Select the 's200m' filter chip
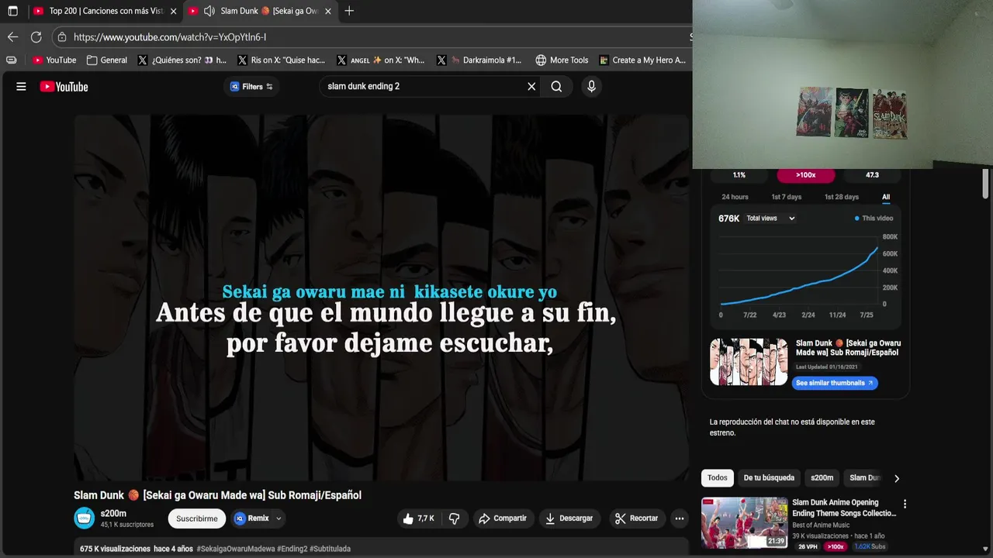The width and height of the screenshot is (993, 558). pos(822,478)
